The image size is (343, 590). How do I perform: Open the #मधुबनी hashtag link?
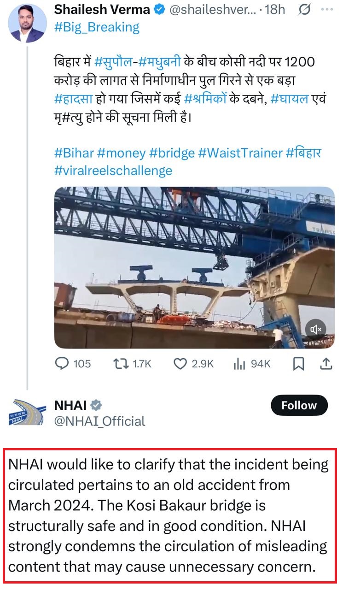coord(157,62)
